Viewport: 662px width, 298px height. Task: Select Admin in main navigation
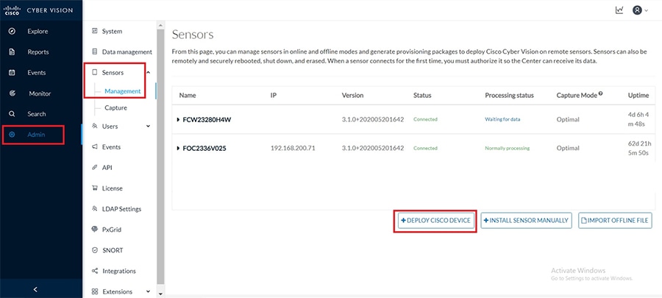(x=36, y=135)
